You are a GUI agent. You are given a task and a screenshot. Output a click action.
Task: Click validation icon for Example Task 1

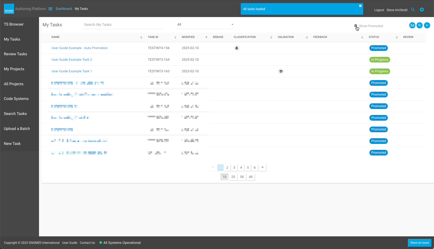coord(281,71)
